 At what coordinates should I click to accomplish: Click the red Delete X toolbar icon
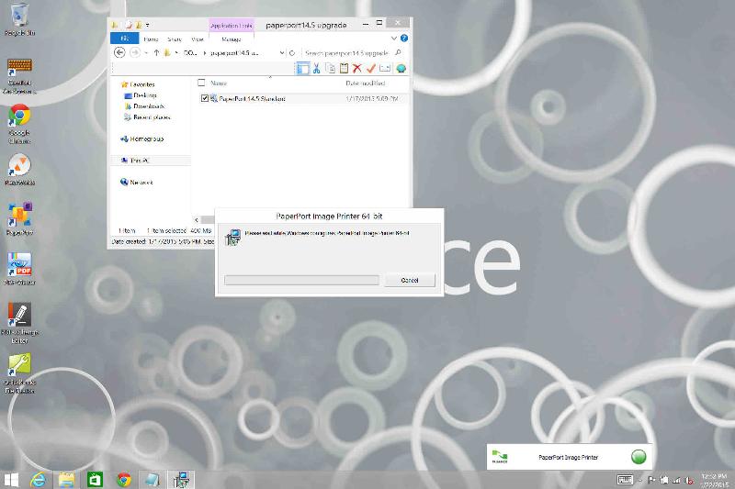(x=357, y=68)
